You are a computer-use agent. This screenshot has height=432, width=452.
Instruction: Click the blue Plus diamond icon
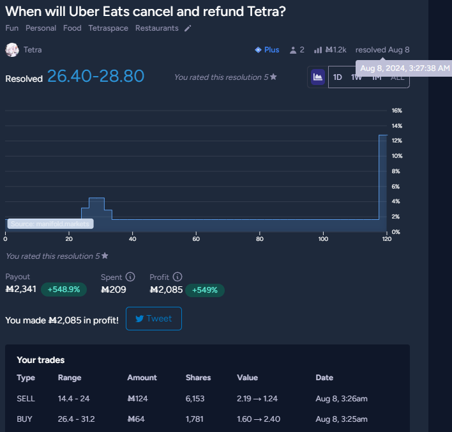pyautogui.click(x=258, y=50)
